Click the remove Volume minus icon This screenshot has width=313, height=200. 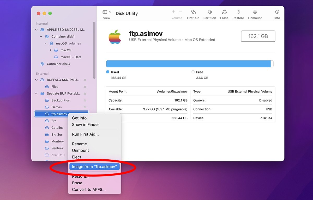tap(180, 12)
